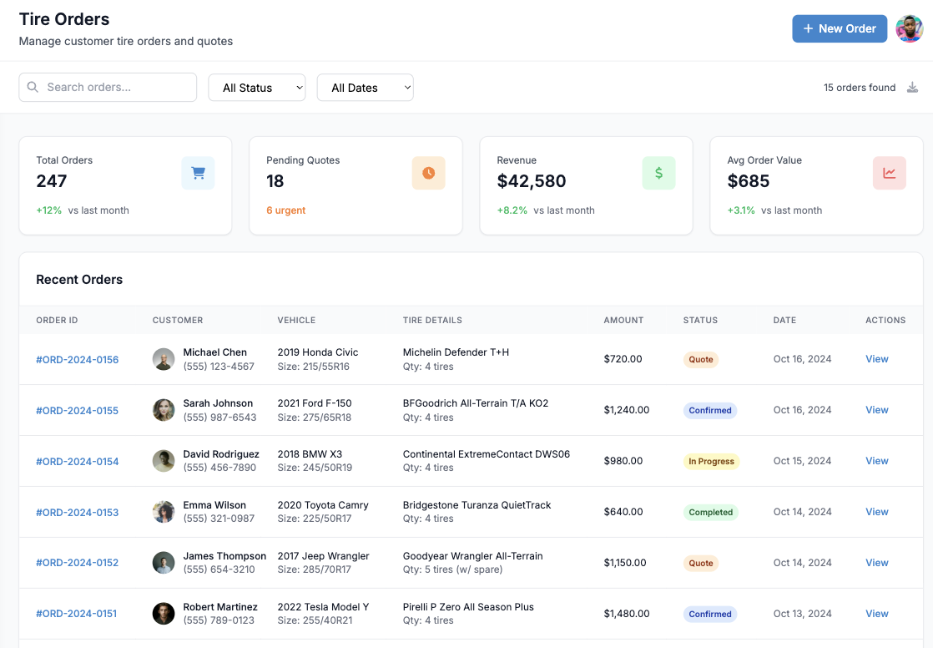Click the Confirmed badge on Sarah Johnson's order
This screenshot has width=933, height=648.
(710, 410)
